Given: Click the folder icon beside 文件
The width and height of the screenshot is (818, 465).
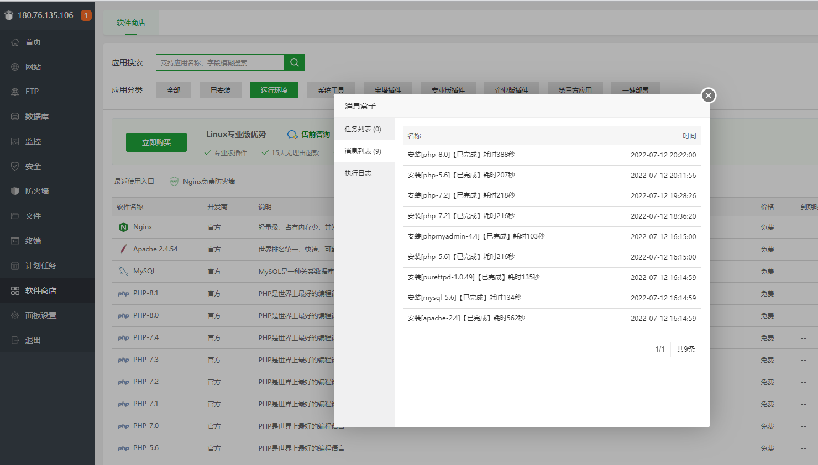Looking at the screenshot, I should click(x=15, y=216).
